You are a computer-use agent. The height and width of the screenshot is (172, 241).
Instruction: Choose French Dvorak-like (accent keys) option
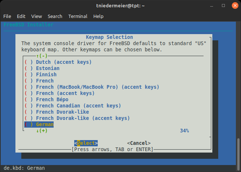tap(77, 118)
